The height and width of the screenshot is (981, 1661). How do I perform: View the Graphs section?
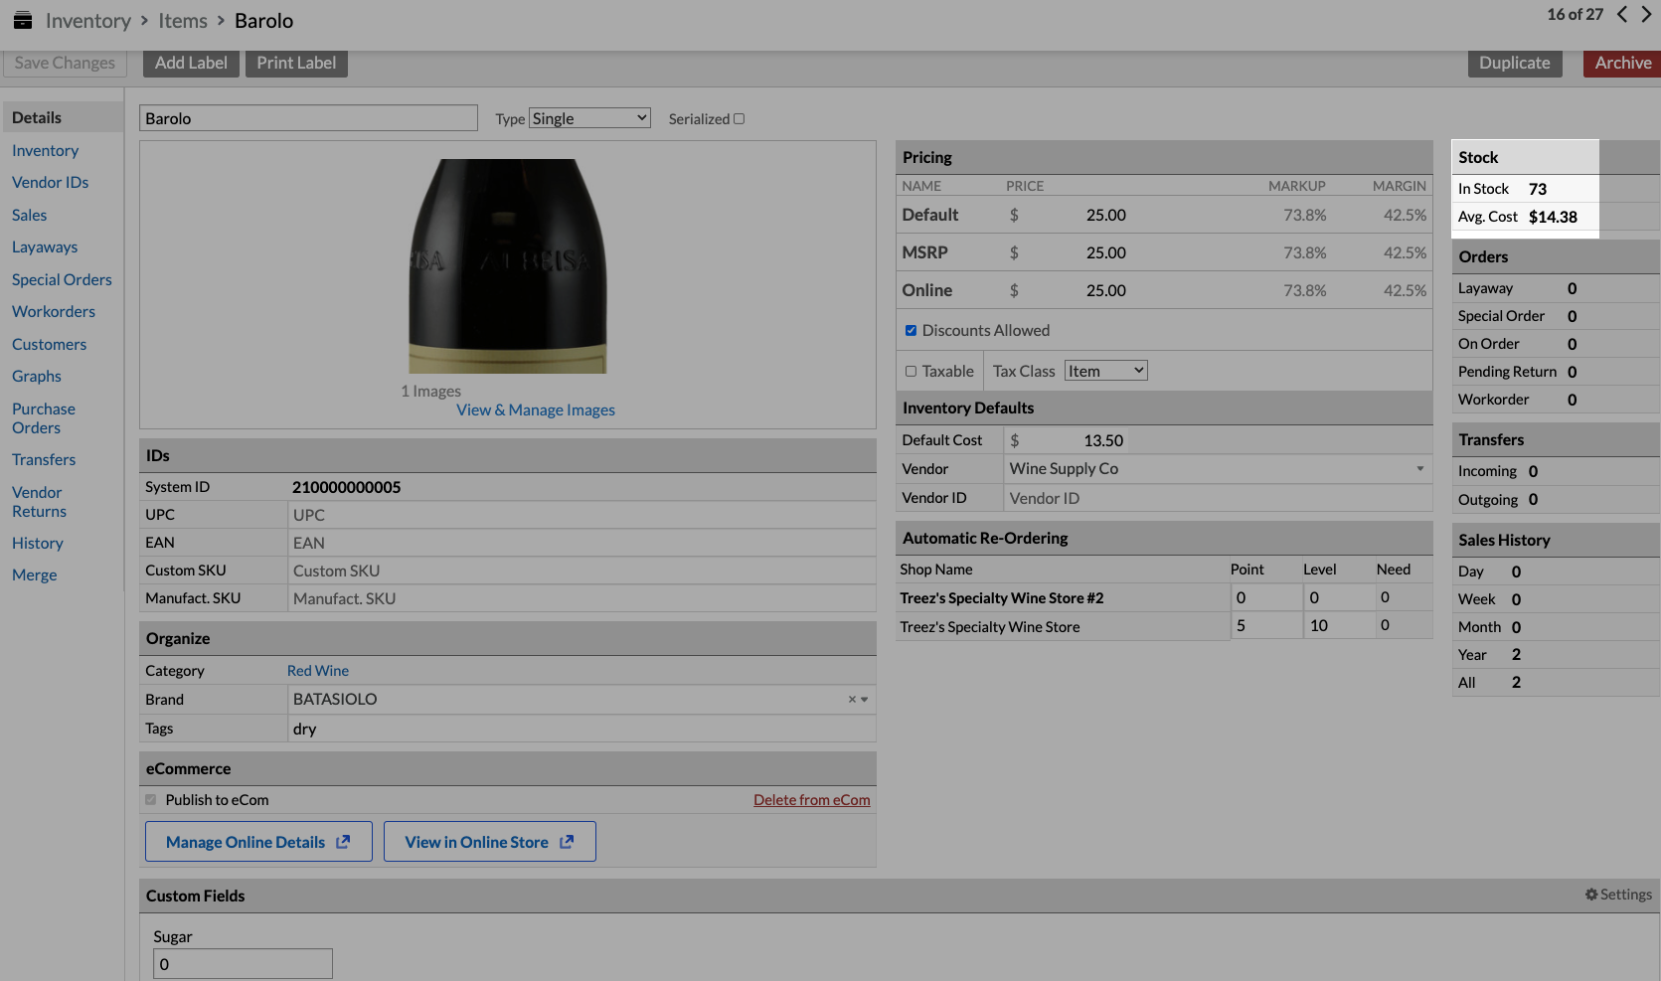click(x=37, y=376)
